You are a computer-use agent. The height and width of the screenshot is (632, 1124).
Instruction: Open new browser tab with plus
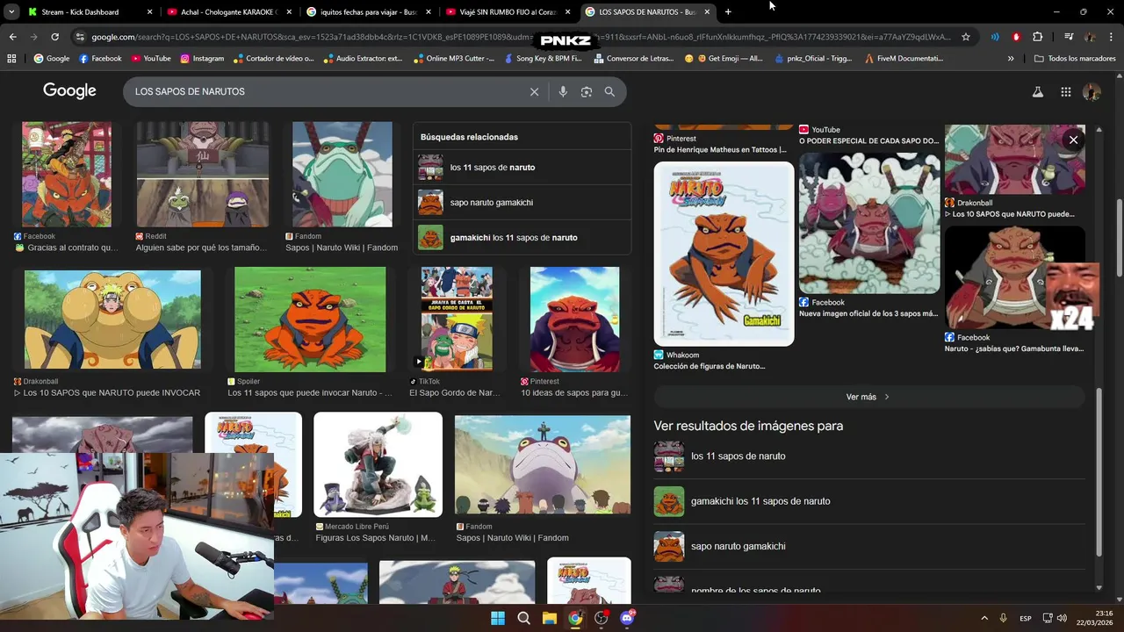tap(728, 11)
